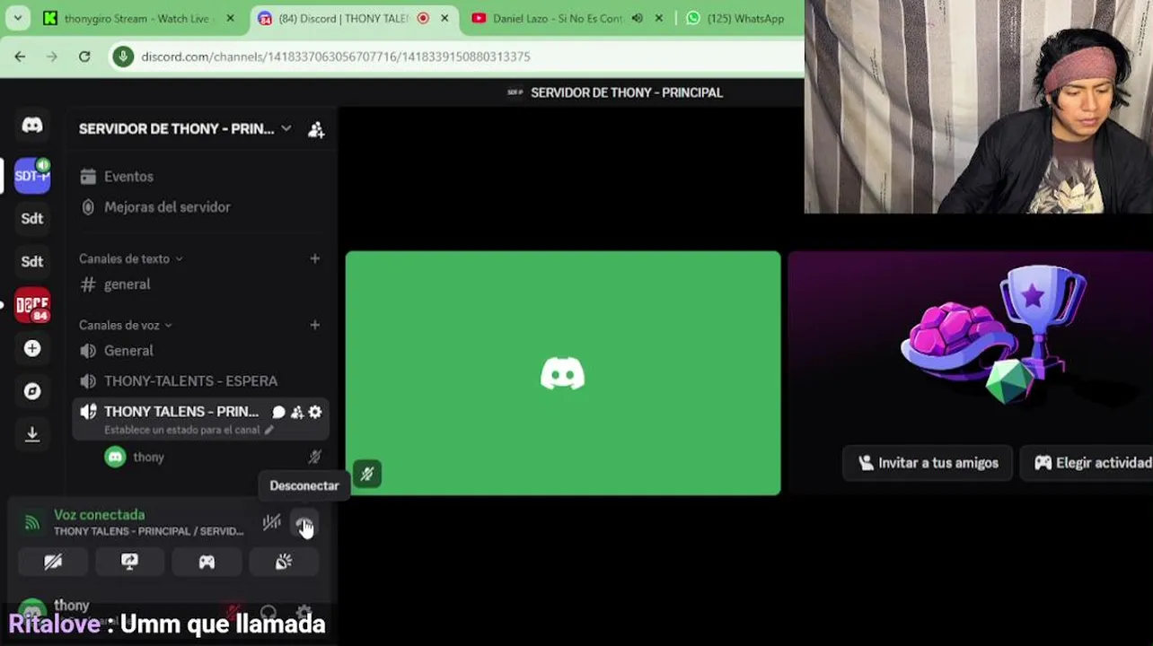Join the General voice channel
Viewport: 1153px width, 646px height.
pos(199,351)
